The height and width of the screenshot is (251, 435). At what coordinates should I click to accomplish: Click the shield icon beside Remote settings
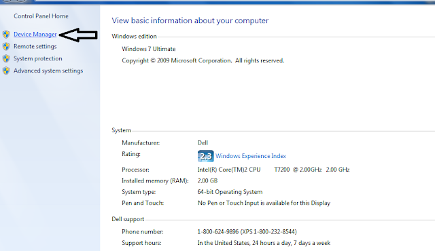pyautogui.click(x=6, y=47)
